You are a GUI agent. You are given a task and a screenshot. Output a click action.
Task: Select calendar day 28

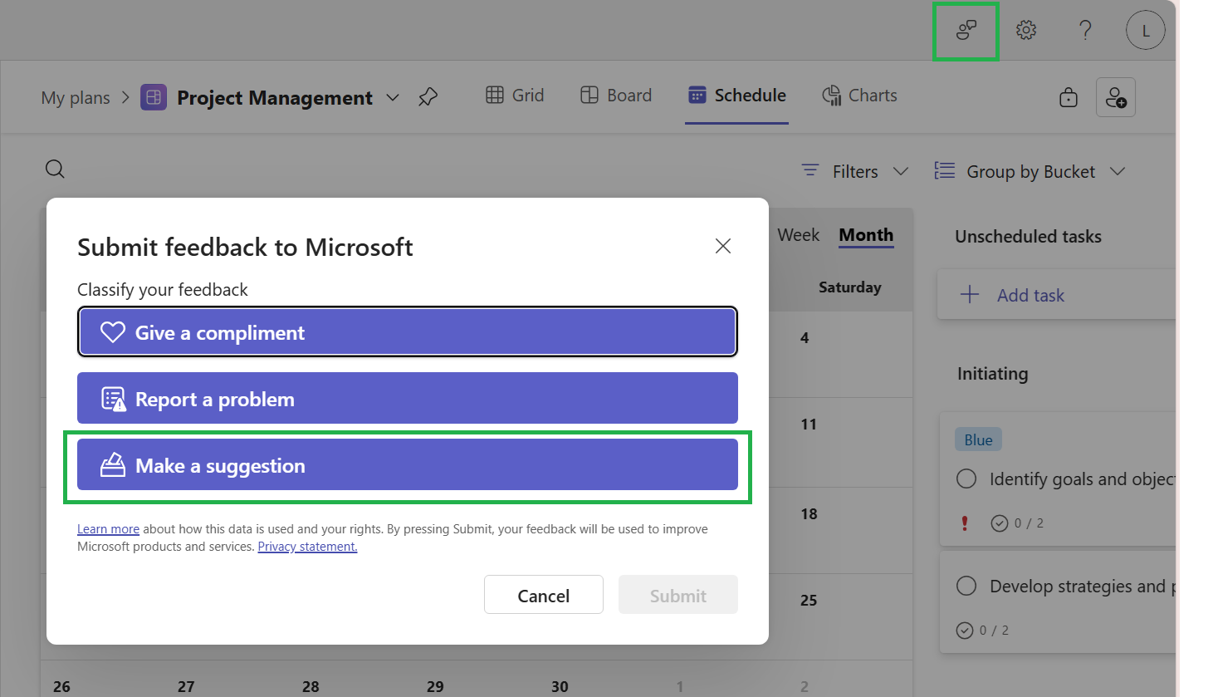pyautogui.click(x=311, y=687)
